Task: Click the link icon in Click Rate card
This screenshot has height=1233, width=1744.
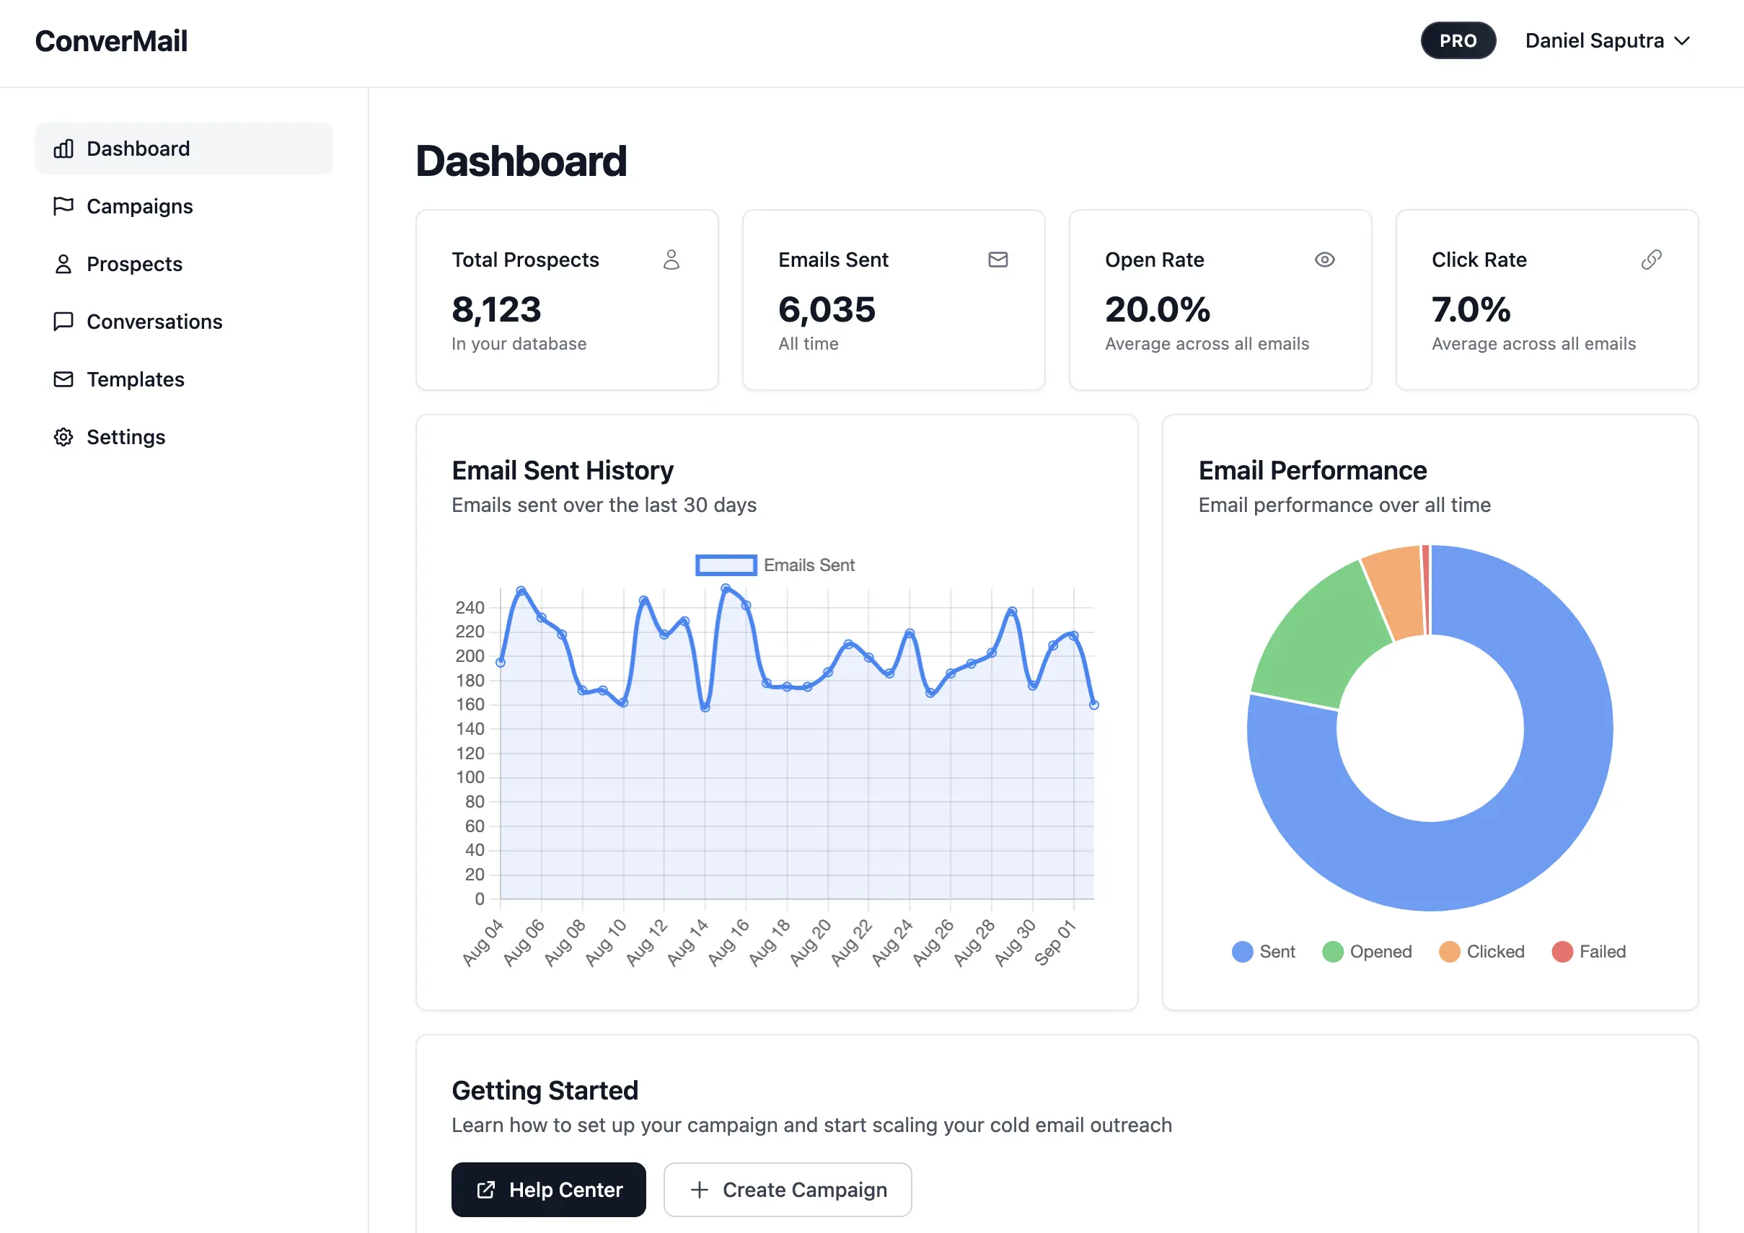Action: [1650, 260]
